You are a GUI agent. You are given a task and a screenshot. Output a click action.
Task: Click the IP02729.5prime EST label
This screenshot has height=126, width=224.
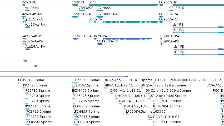tap(38, 112)
